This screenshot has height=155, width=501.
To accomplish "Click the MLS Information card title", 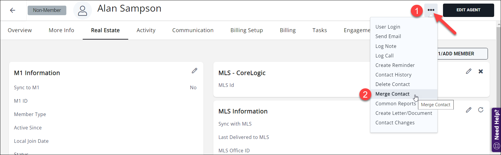I will pyautogui.click(x=243, y=111).
